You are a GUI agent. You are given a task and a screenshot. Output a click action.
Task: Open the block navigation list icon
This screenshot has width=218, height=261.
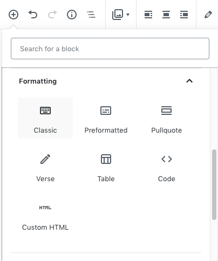pyautogui.click(x=91, y=15)
